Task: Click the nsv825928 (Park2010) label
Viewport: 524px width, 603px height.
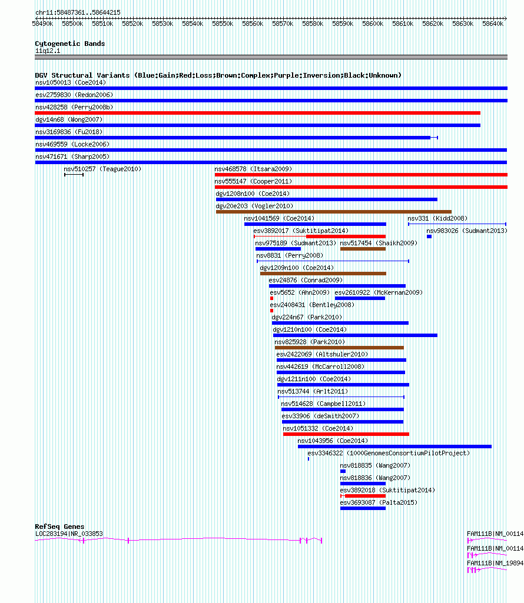Action: [x=310, y=341]
